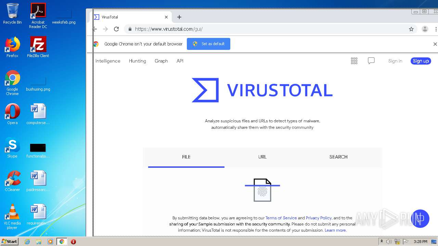Viewport: 438px width, 246px height.
Task: Click the Learn more link
Action: point(335,230)
